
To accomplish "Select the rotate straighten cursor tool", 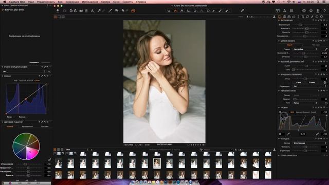I will [x=195, y=11].
